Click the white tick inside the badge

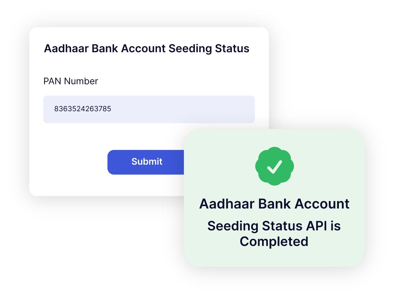click(274, 167)
